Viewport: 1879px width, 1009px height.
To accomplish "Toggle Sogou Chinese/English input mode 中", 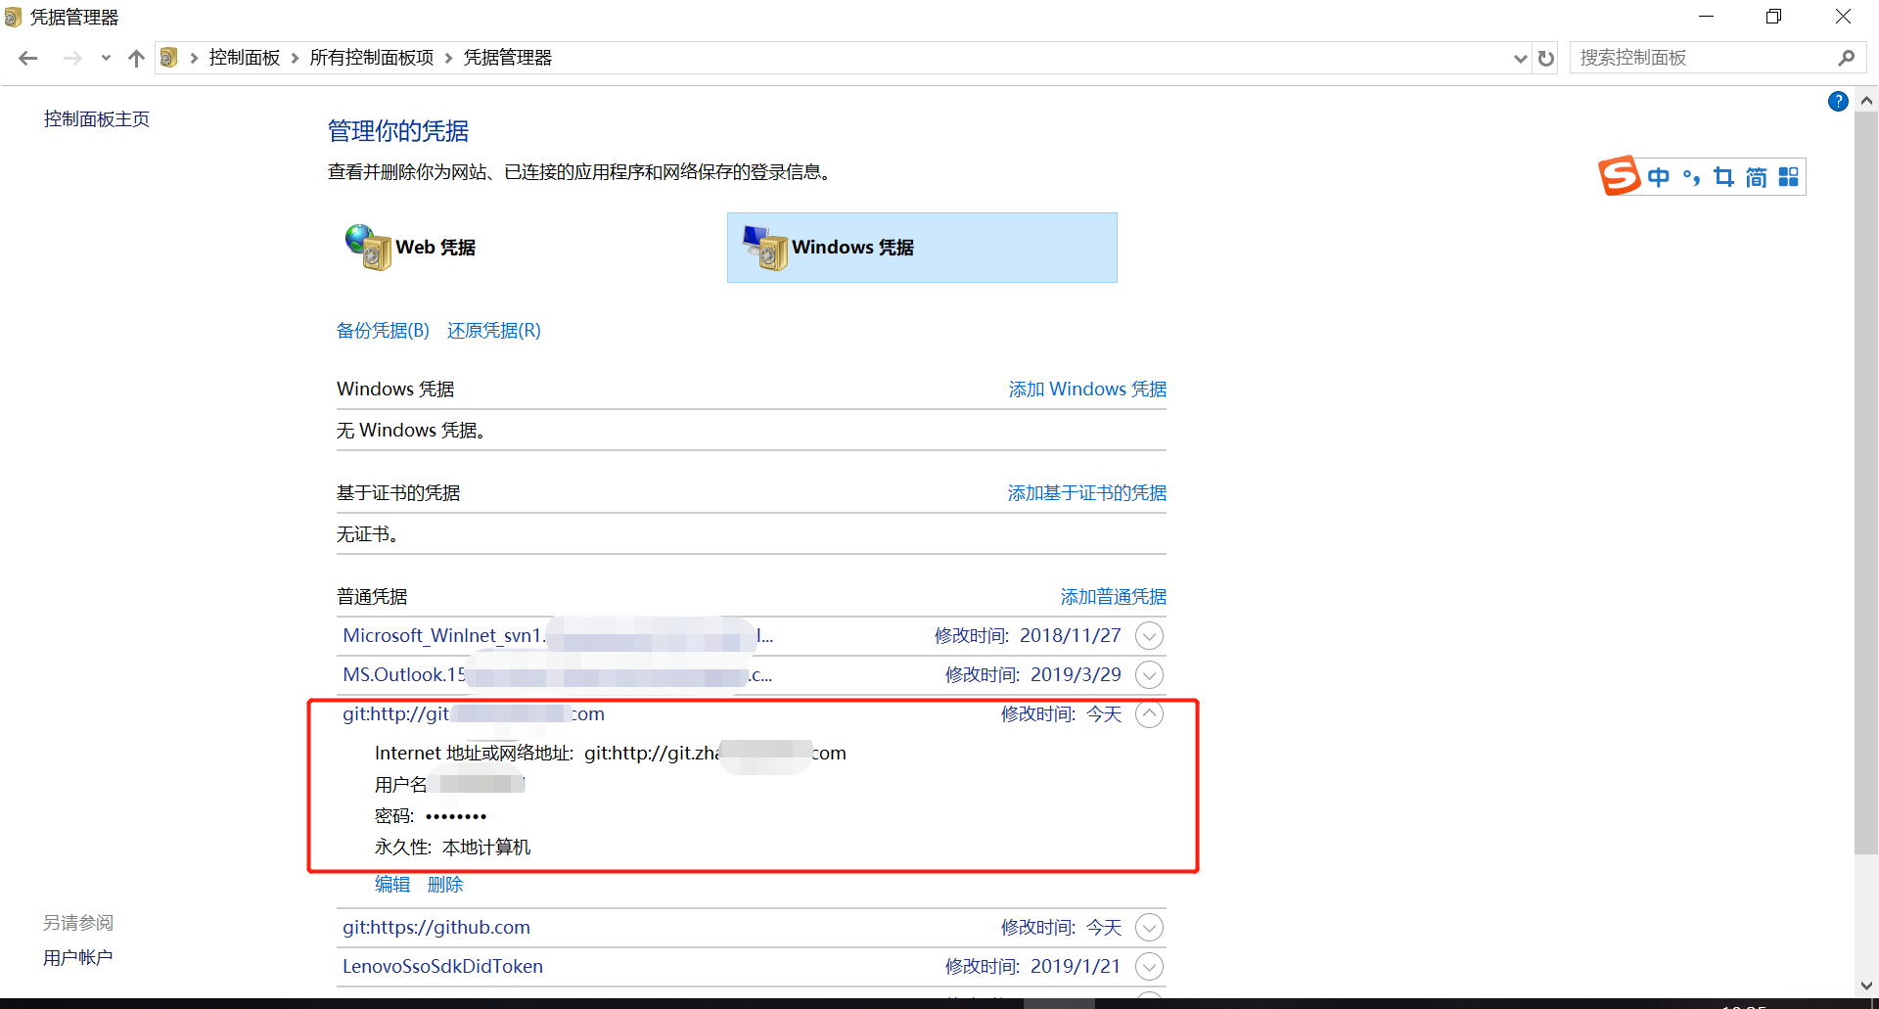I will coord(1660,176).
